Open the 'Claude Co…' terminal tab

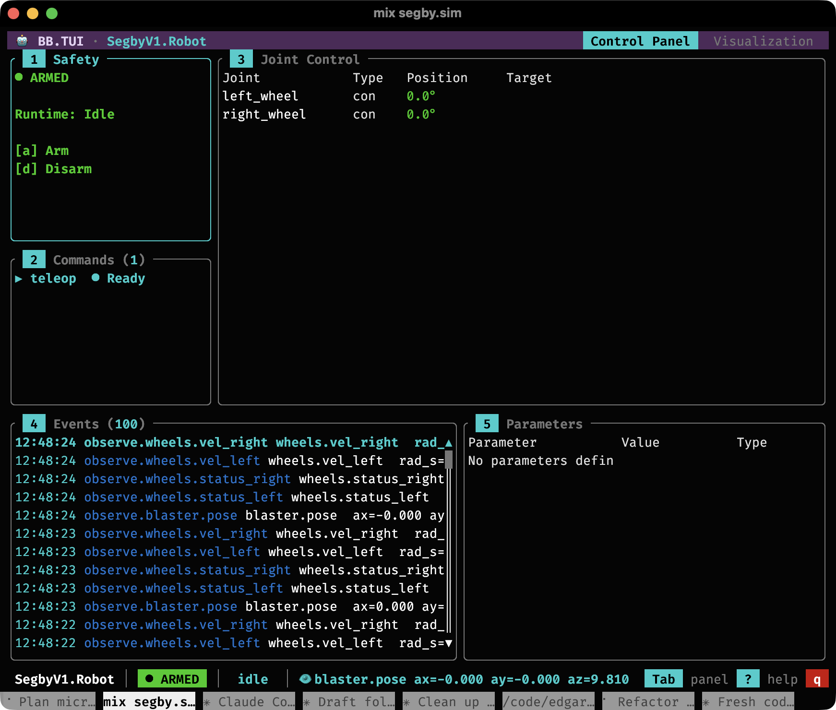click(249, 701)
